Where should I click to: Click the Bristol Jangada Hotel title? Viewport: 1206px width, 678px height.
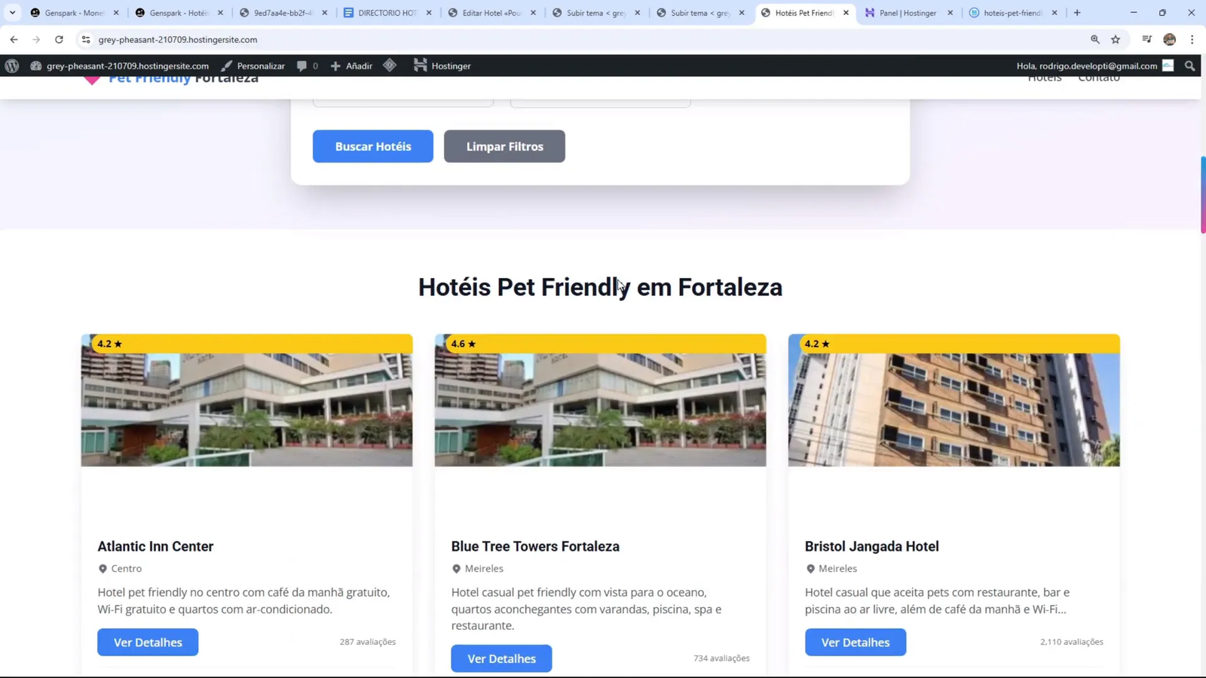pos(871,546)
